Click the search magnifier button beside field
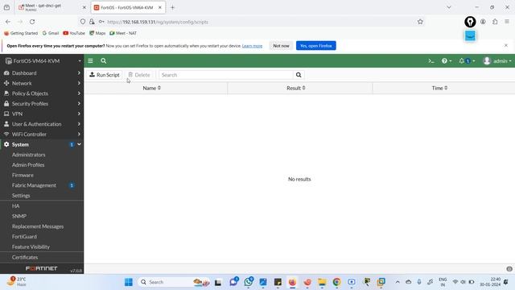The width and height of the screenshot is (515, 290). point(299,75)
